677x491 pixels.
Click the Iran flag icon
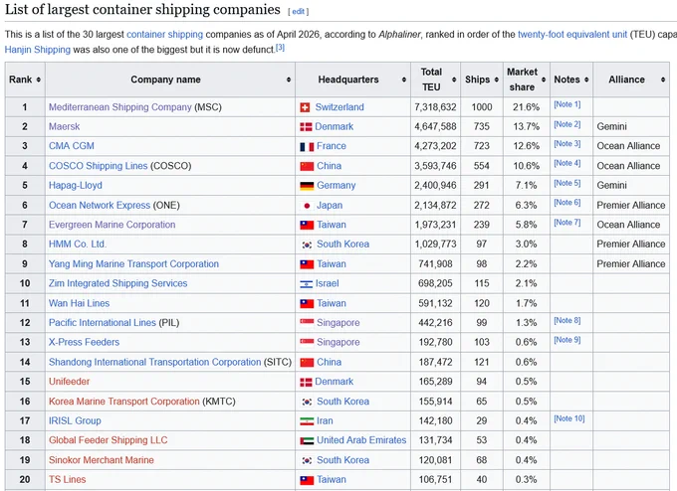(307, 421)
